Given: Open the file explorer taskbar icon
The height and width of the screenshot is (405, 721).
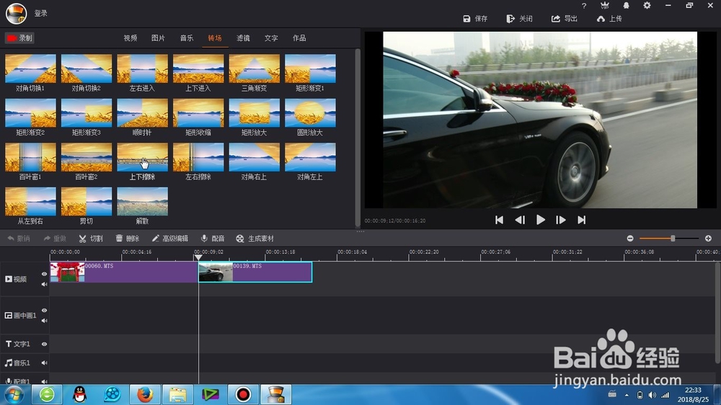Looking at the screenshot, I should (x=178, y=394).
